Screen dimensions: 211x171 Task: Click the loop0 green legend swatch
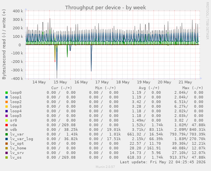7,93
